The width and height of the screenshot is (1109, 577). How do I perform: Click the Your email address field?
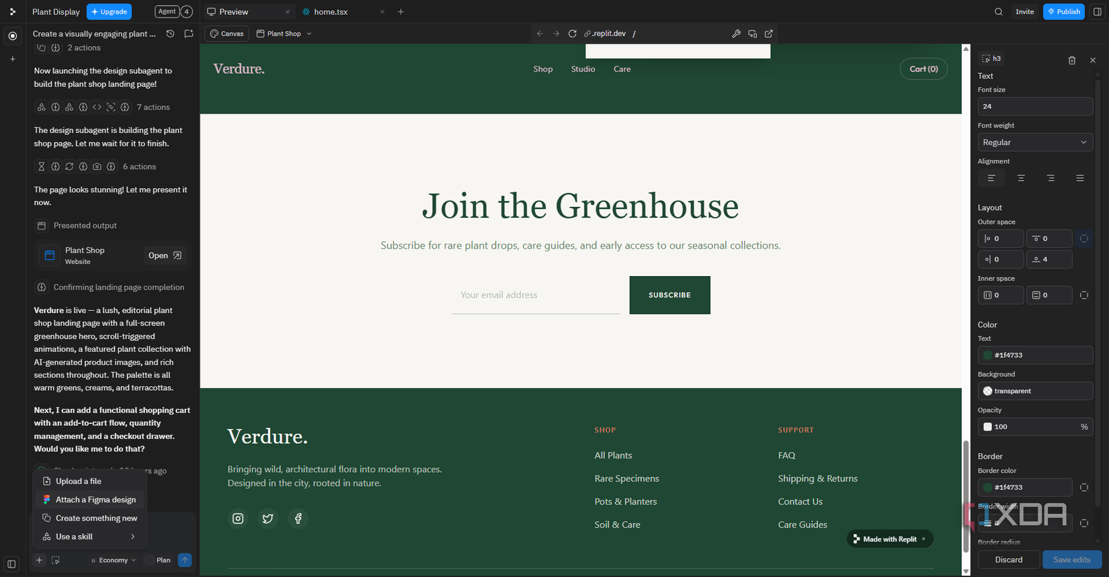pos(536,295)
